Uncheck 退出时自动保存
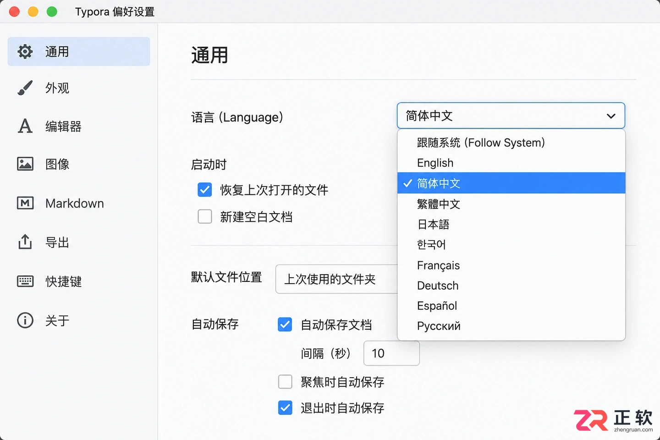The image size is (660, 440). point(285,407)
